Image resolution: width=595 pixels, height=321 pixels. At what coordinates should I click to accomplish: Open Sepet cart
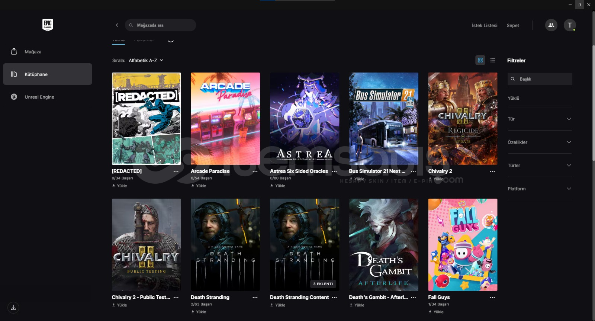pyautogui.click(x=513, y=25)
